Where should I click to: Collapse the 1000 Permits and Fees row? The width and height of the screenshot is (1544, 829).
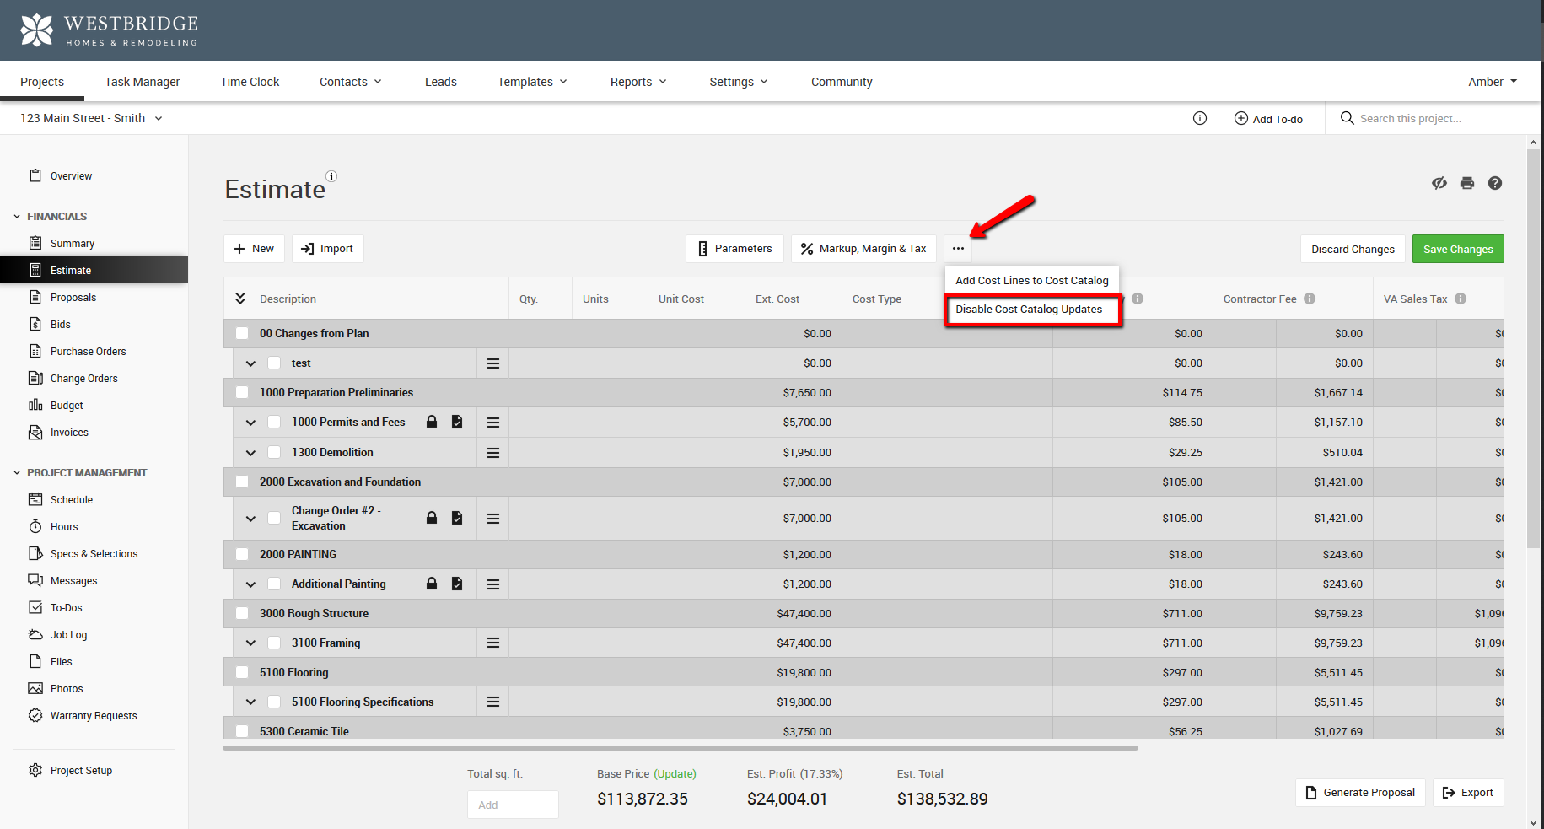tap(250, 423)
